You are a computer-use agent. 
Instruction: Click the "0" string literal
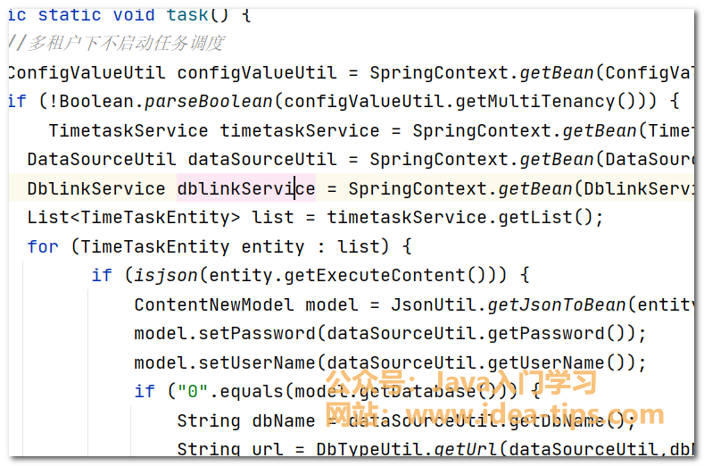click(187, 392)
